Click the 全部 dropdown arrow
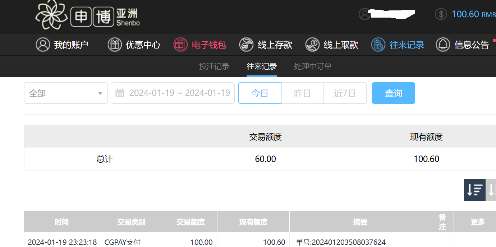This screenshot has width=496, height=247. [x=100, y=94]
